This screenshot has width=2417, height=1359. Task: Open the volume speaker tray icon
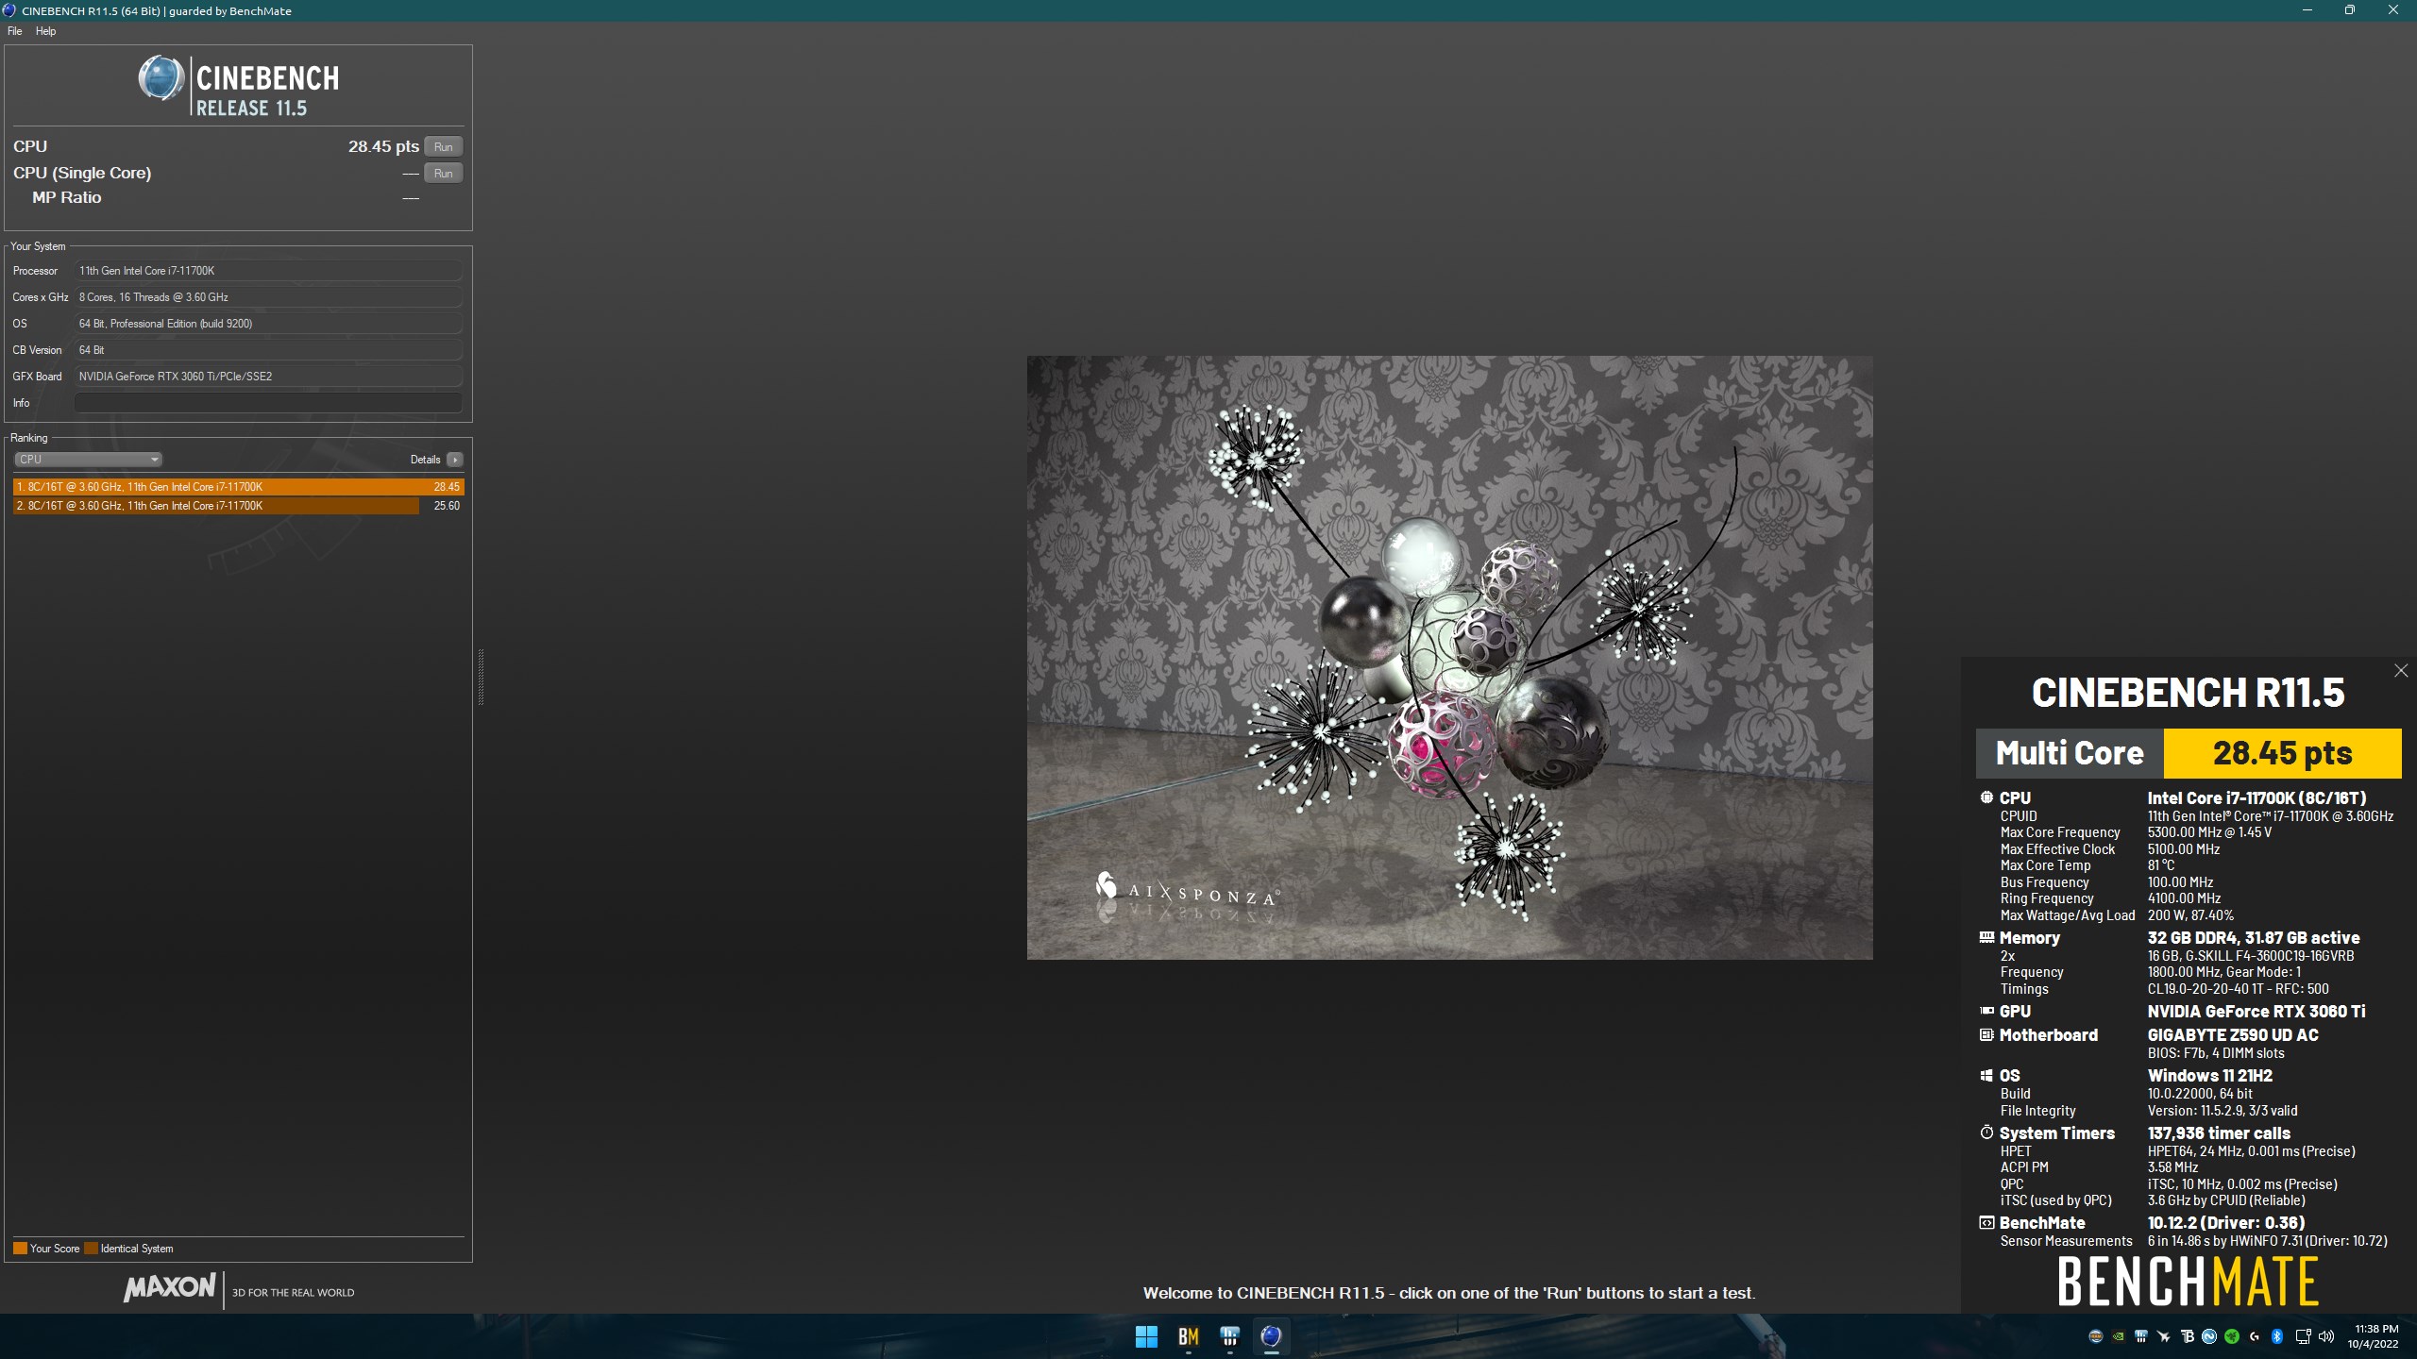coord(2326,1336)
